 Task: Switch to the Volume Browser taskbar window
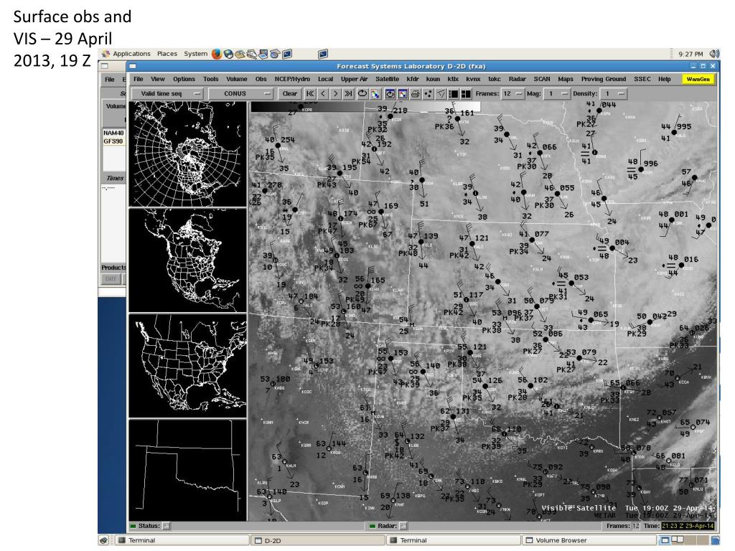coord(589,540)
